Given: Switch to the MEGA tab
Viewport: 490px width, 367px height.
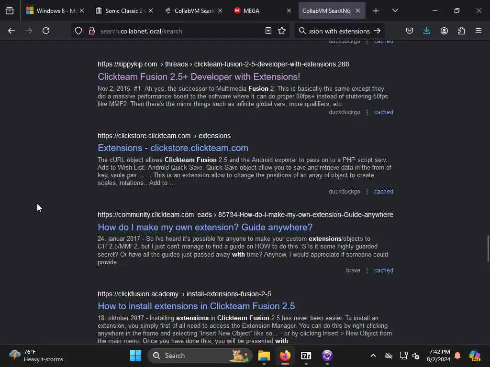Looking at the screenshot, I should (x=262, y=11).
